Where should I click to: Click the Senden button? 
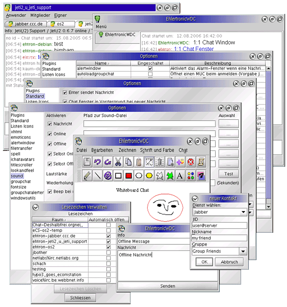click(167, 285)
